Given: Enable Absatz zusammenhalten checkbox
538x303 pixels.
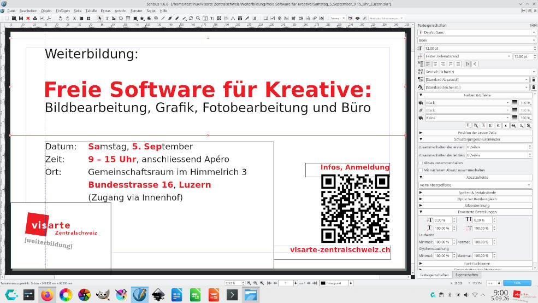Looking at the screenshot, I should pos(421,163).
